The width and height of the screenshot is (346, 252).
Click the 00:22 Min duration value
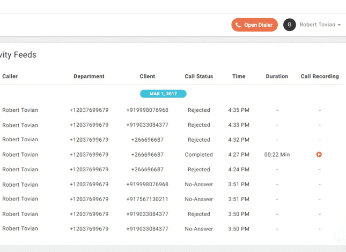(277, 155)
